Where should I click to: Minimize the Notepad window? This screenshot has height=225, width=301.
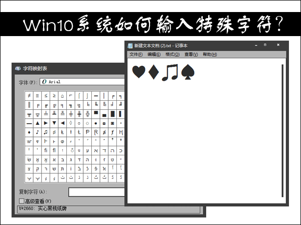point(256,45)
